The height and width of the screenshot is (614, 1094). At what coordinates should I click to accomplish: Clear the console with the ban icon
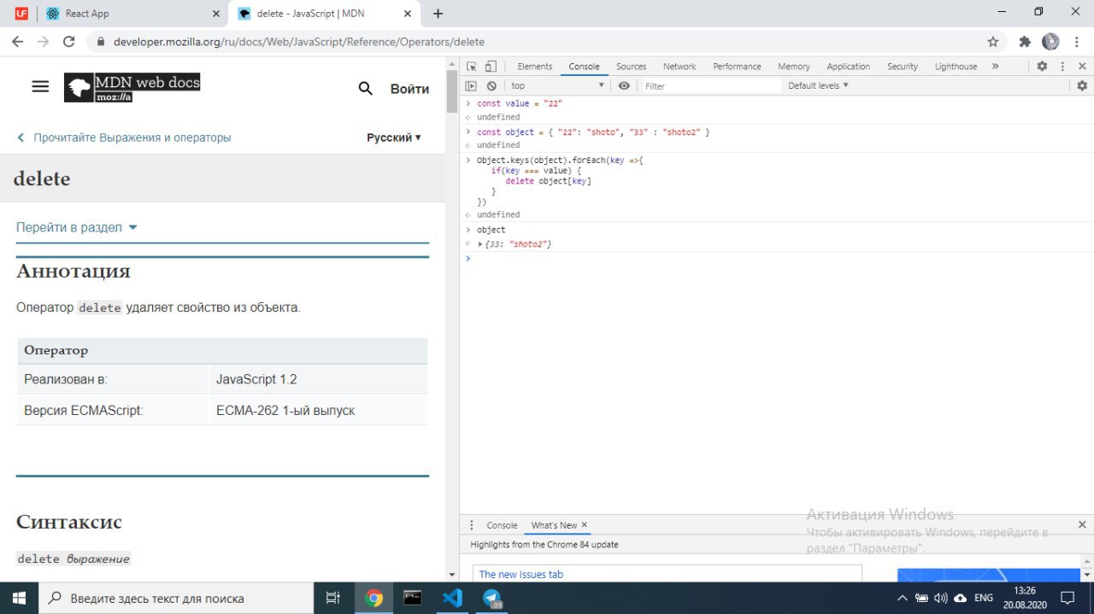(491, 85)
